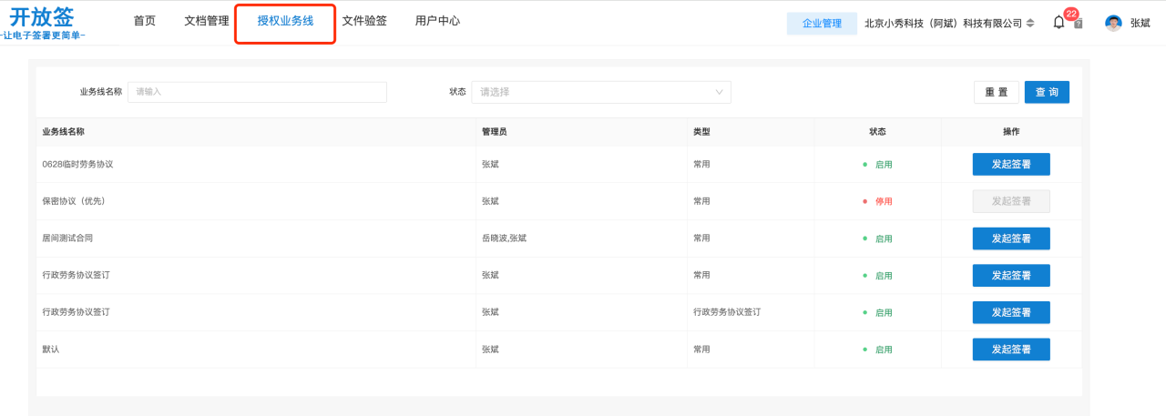Open the 文档管理 menu
This screenshot has height=416, width=1166.
tap(207, 21)
